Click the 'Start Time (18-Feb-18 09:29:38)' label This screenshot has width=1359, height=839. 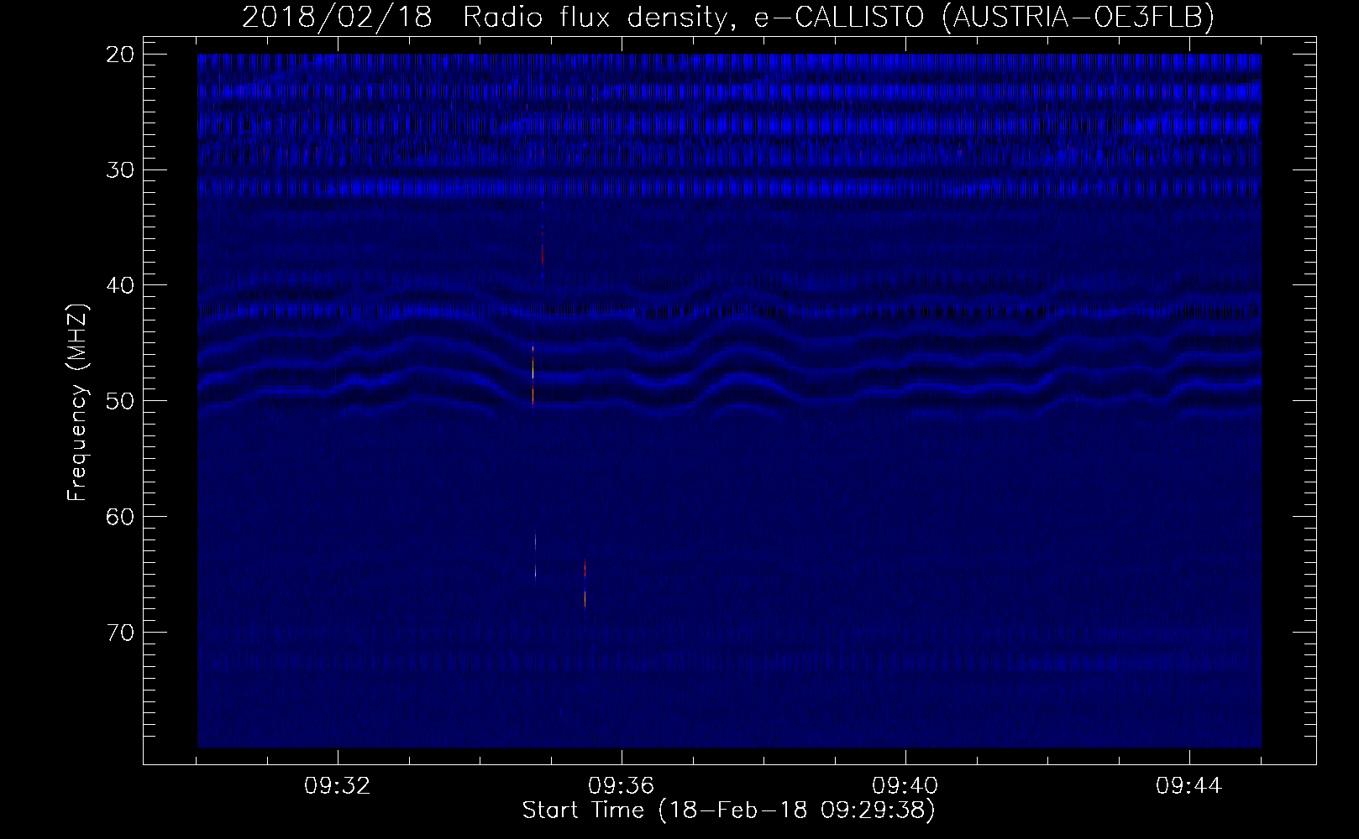coord(728,810)
